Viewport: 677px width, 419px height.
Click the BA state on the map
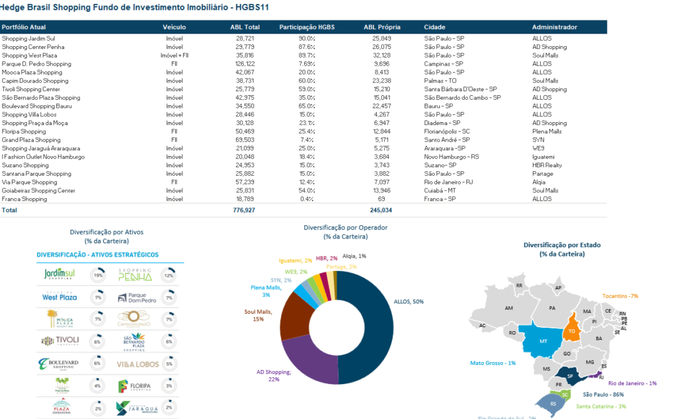tap(598, 338)
